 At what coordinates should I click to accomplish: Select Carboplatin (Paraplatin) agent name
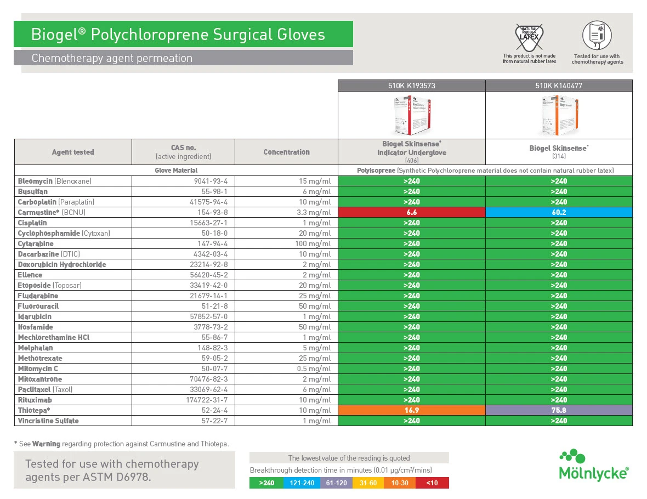coord(56,202)
